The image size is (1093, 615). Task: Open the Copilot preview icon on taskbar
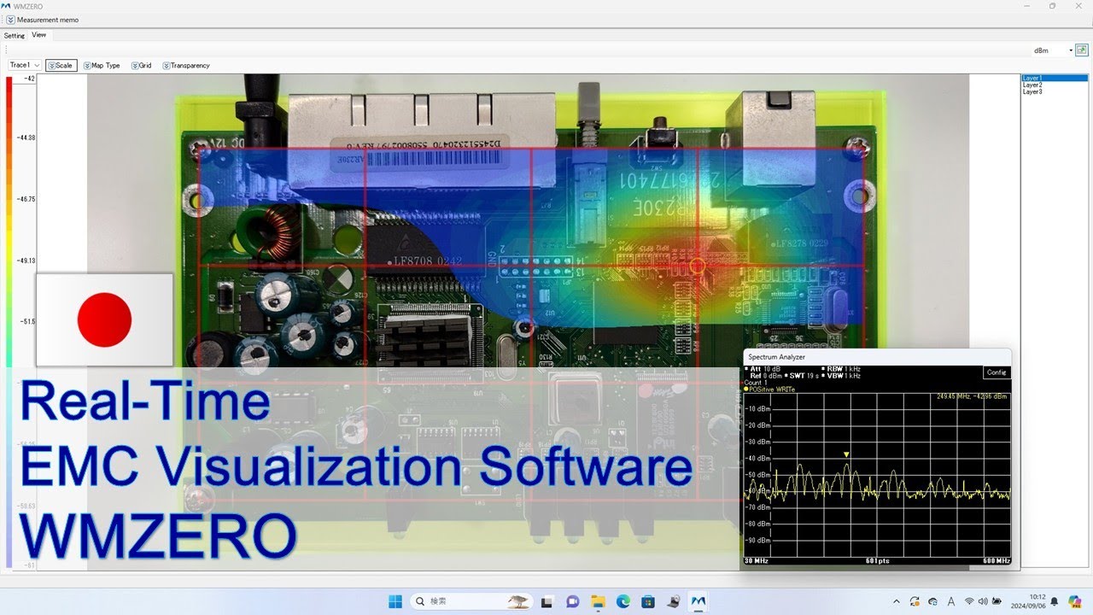point(1074,601)
